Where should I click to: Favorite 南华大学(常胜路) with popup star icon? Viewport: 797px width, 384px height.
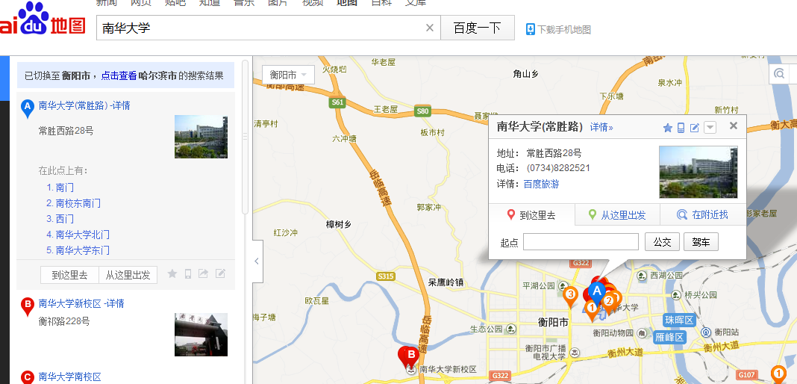[668, 128]
